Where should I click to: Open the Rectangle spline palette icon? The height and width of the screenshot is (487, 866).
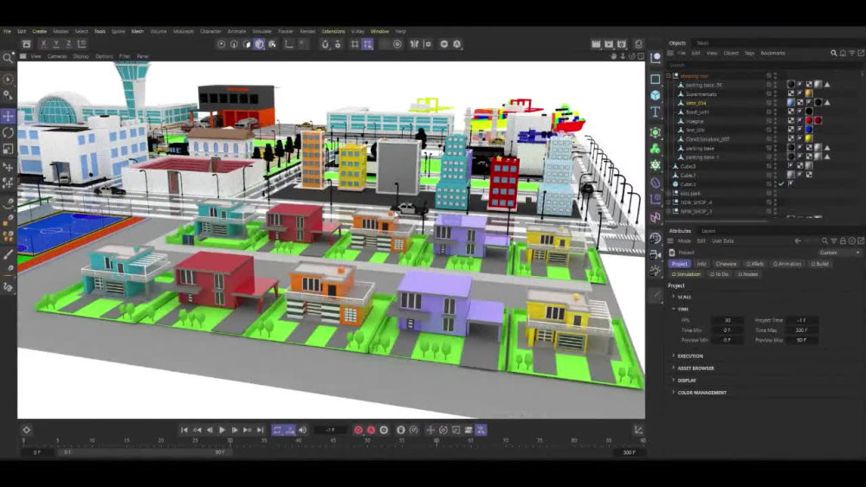[x=655, y=79]
